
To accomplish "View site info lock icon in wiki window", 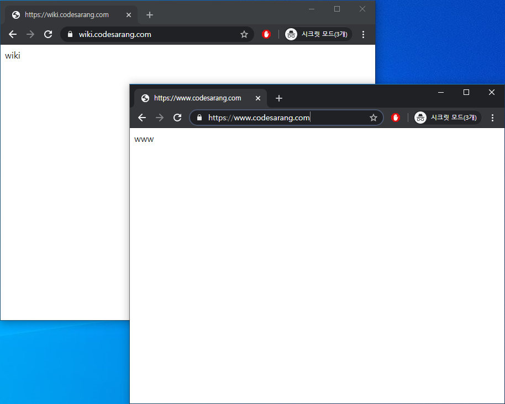I will point(70,34).
